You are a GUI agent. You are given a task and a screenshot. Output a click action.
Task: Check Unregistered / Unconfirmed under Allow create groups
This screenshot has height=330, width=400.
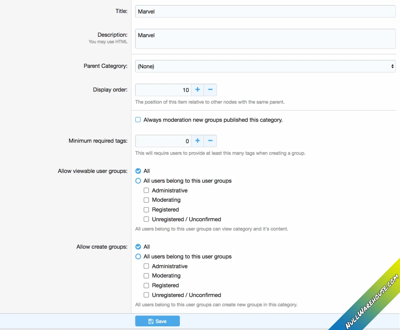146,295
